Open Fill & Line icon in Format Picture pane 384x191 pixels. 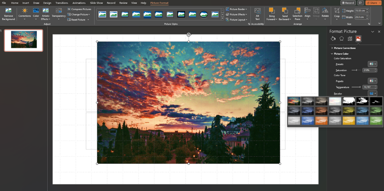[333, 39]
